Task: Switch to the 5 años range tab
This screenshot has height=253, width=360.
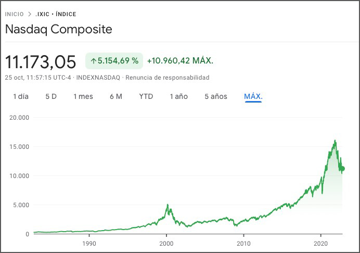Action: pyautogui.click(x=216, y=96)
